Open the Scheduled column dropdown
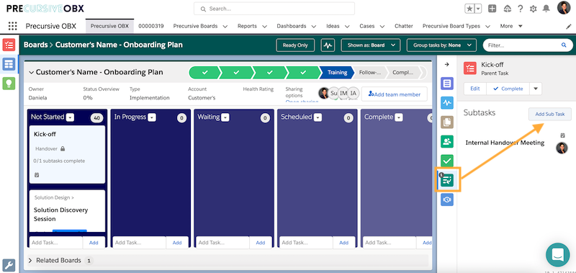 (x=318, y=117)
